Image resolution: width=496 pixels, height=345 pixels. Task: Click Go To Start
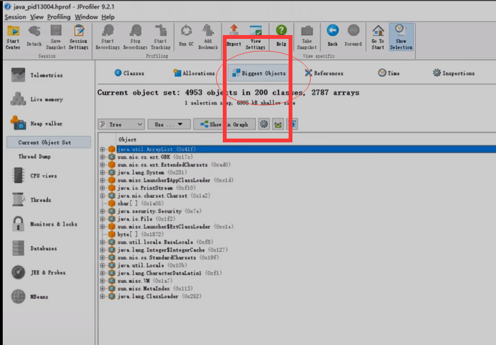coord(377,37)
